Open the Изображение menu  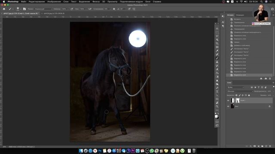click(x=54, y=2)
